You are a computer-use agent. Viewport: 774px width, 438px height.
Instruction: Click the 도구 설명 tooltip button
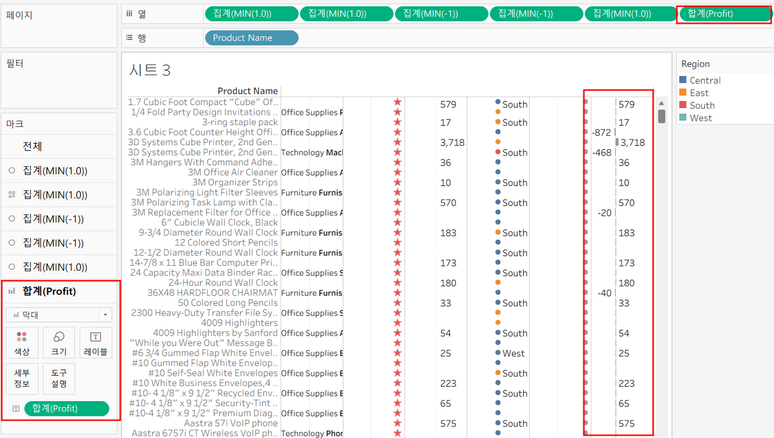click(59, 379)
